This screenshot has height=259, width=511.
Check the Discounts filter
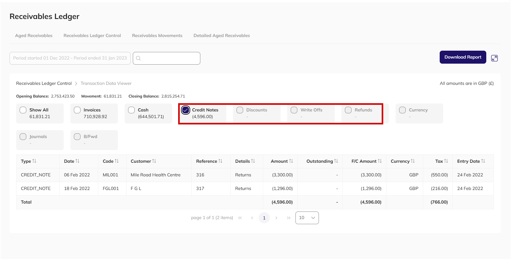tap(240, 110)
